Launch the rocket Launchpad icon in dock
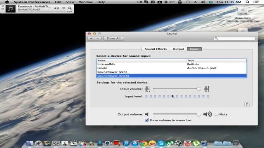Viewport: 264px width, 148px height. coord(38,143)
